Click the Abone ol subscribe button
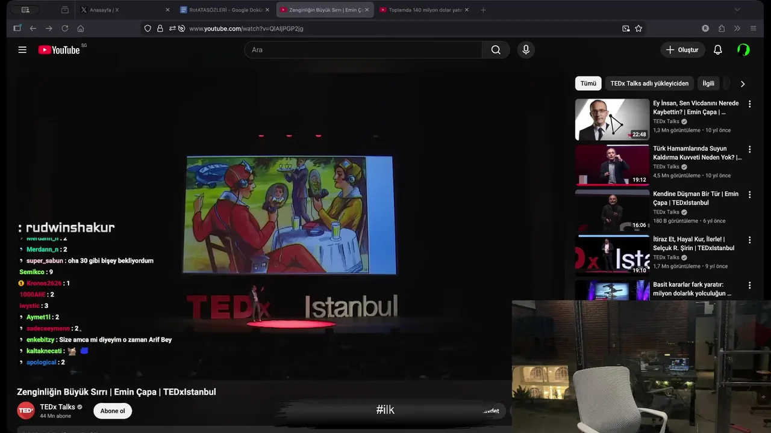 (x=113, y=411)
